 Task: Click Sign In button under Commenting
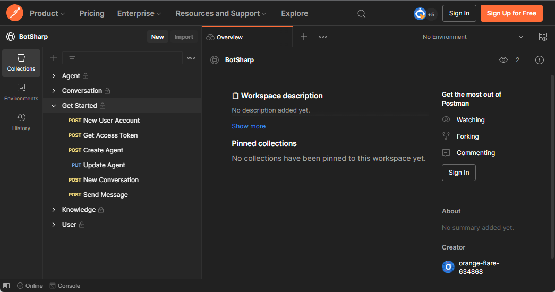click(x=459, y=173)
